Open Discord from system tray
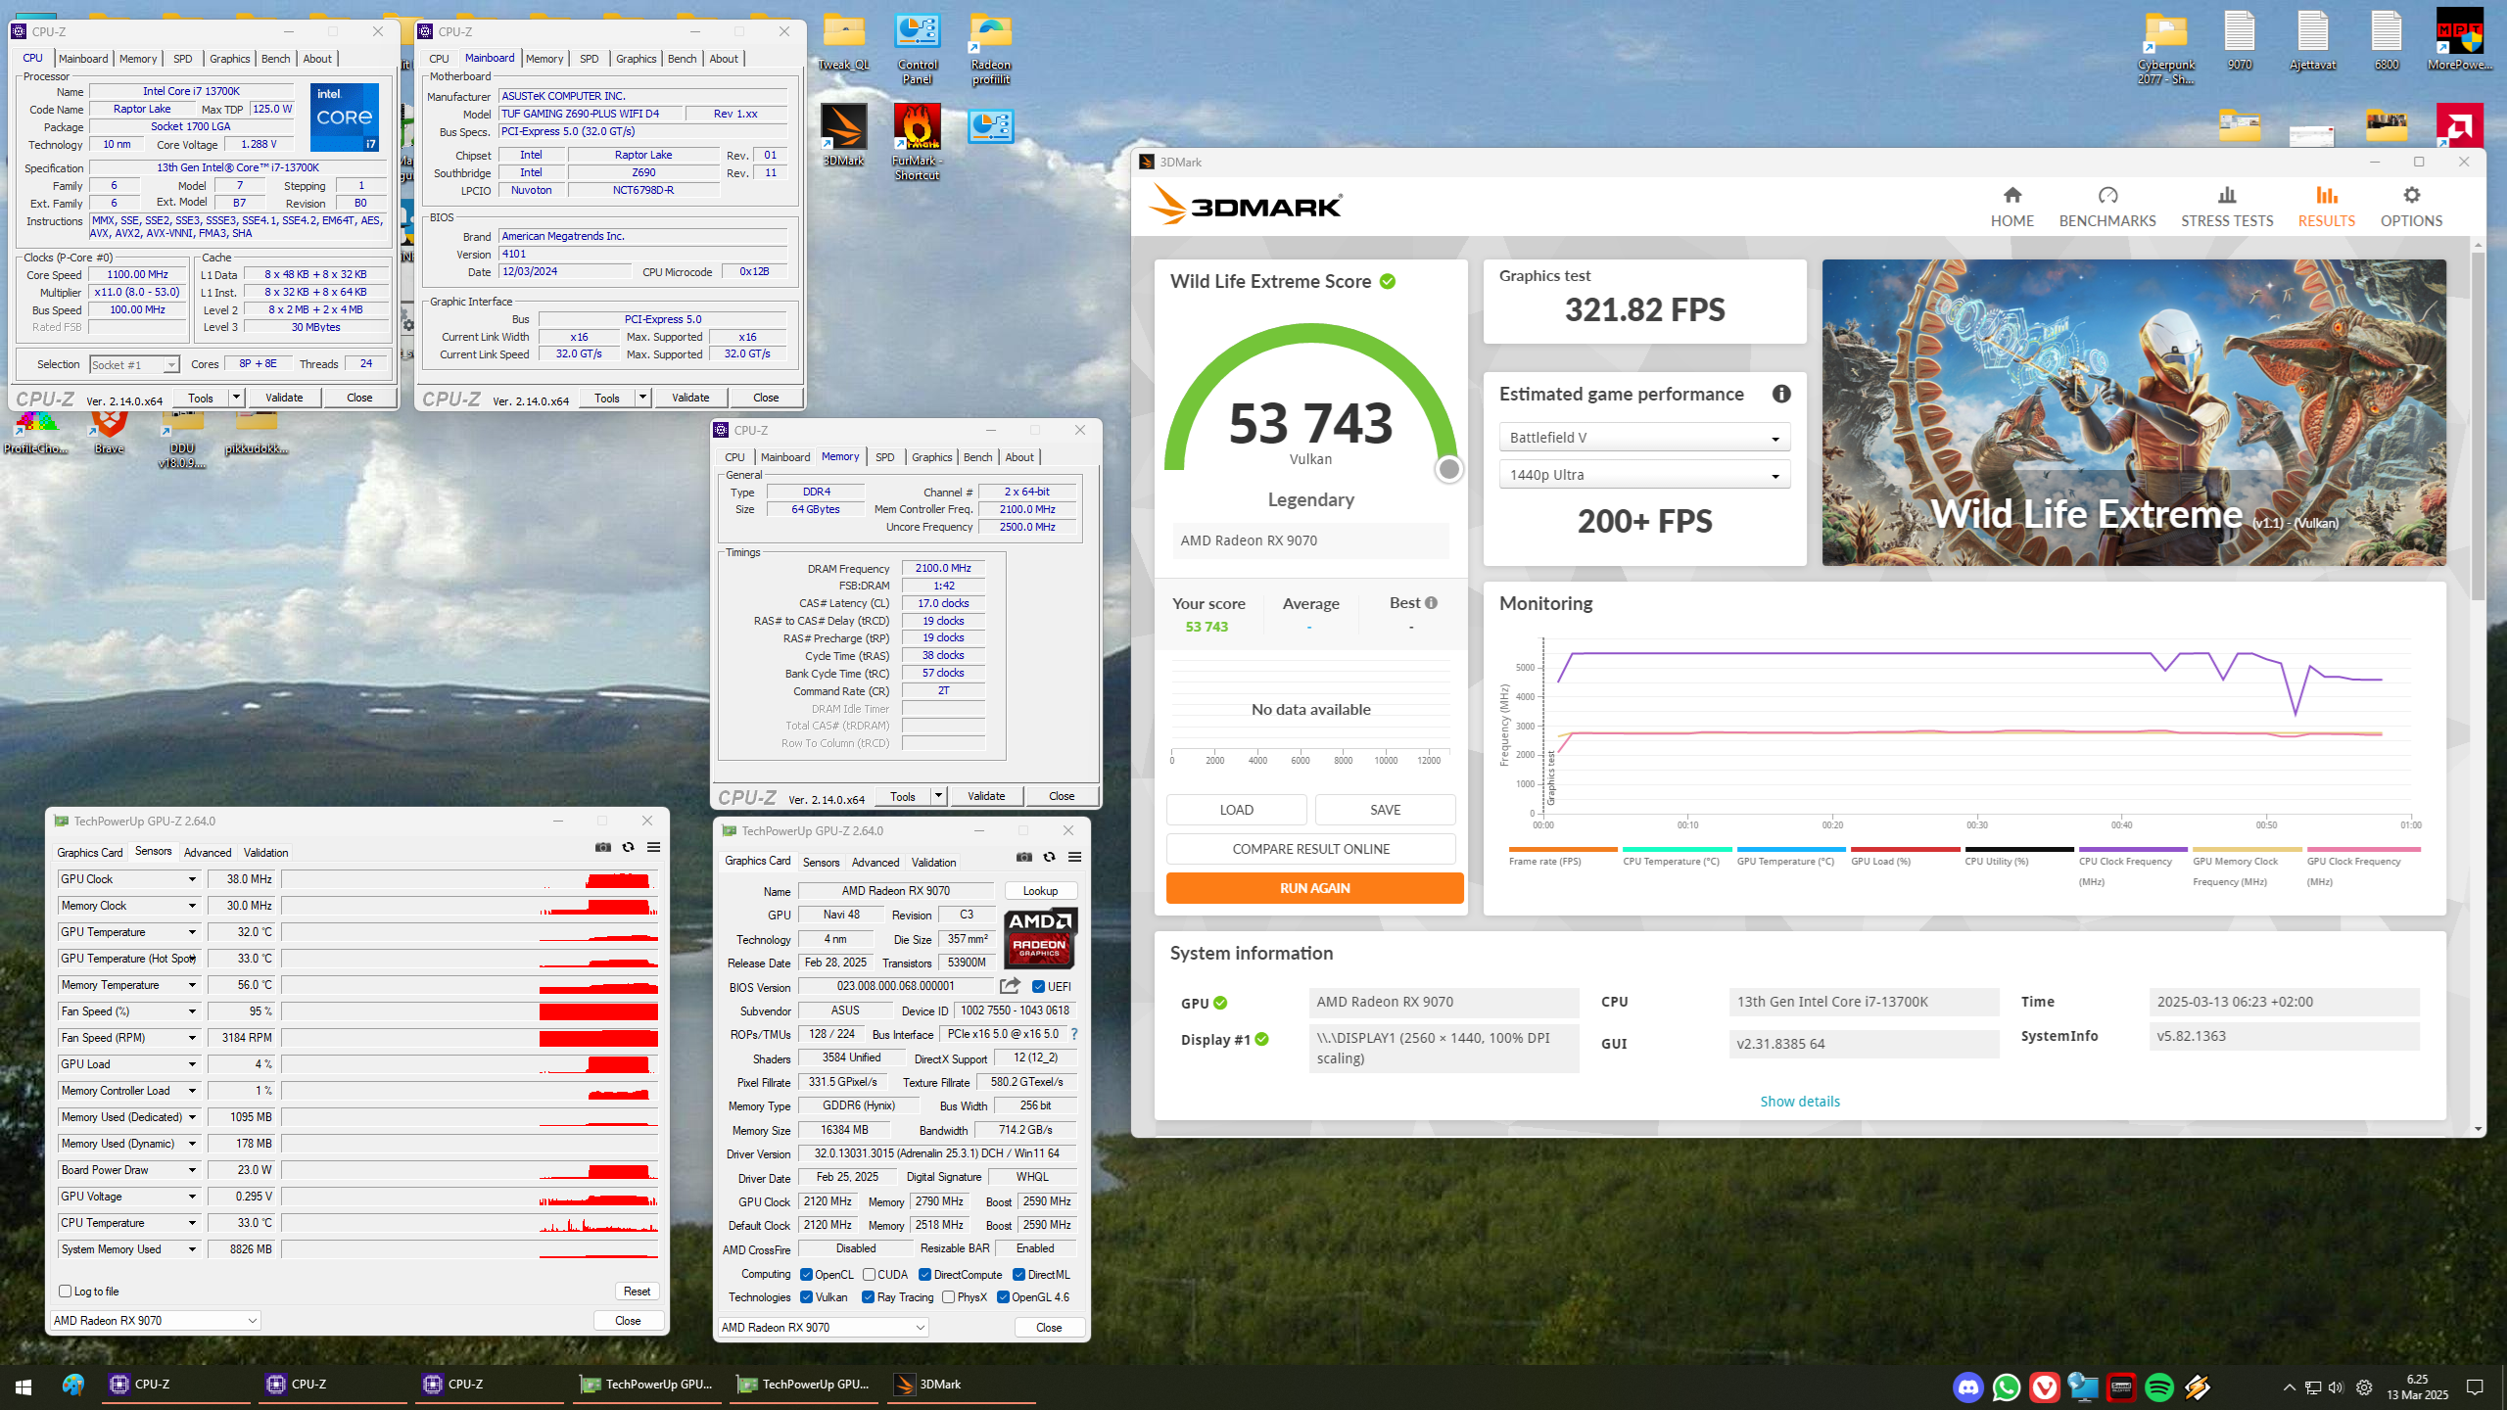This screenshot has width=2507, height=1410. click(x=1967, y=1387)
